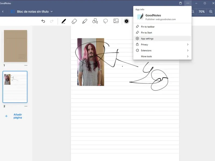Open App settings from the menu
The height and width of the screenshot is (161, 215).
147,39
